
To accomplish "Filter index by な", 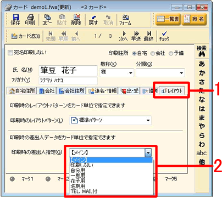I will [202, 100].
